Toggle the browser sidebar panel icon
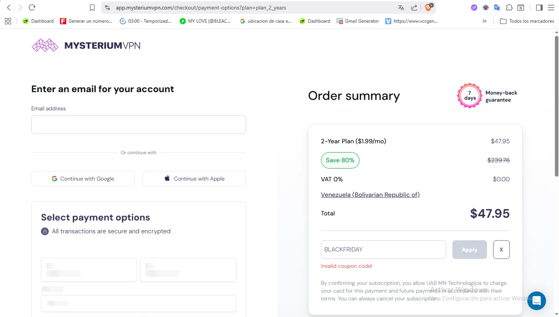Image resolution: width=559 pixels, height=317 pixels. pos(539,7)
